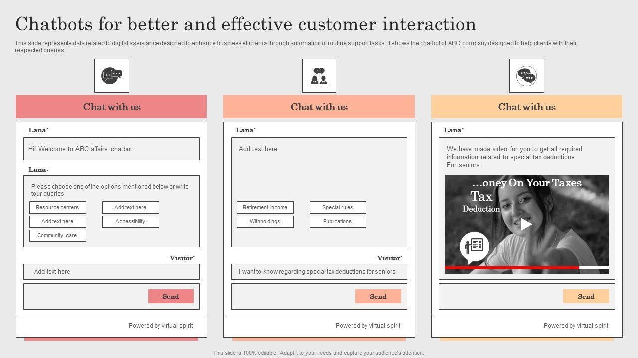
Task: Click 'Powered by virtual spirit' in the middle panel
Action: pyautogui.click(x=368, y=326)
